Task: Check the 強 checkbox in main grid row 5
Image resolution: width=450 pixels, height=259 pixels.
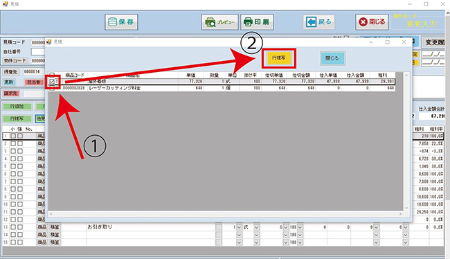Action: tap(20, 166)
